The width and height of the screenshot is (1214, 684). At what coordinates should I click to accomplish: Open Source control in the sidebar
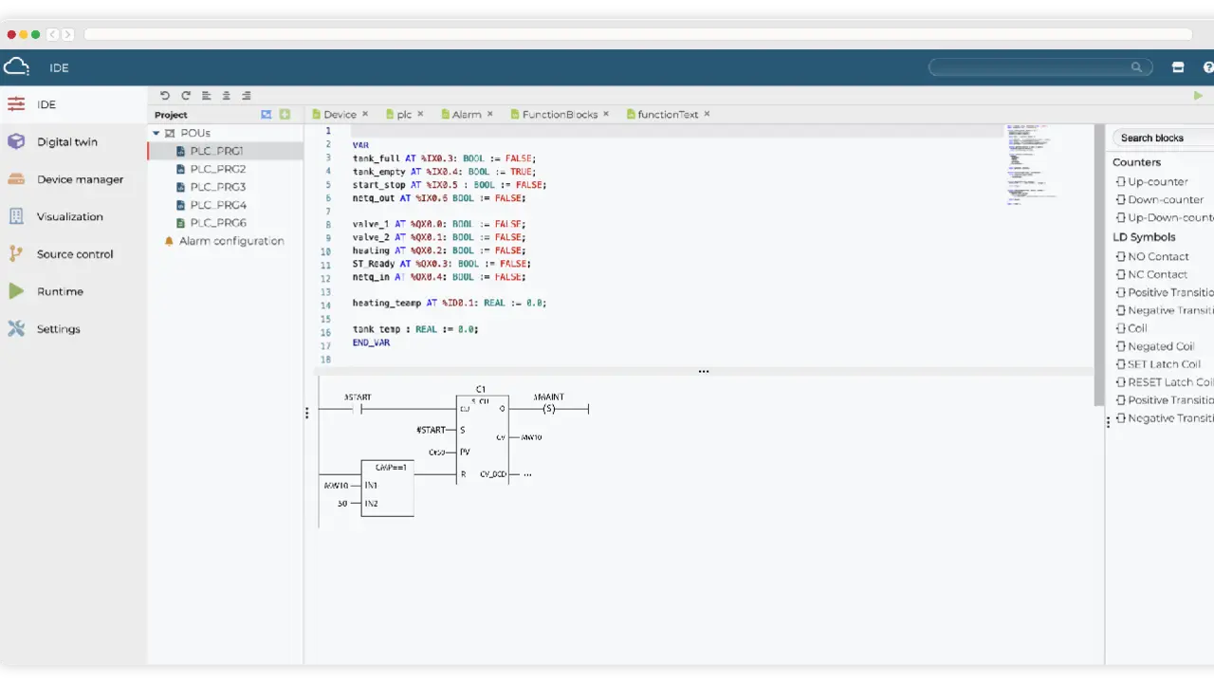74,254
